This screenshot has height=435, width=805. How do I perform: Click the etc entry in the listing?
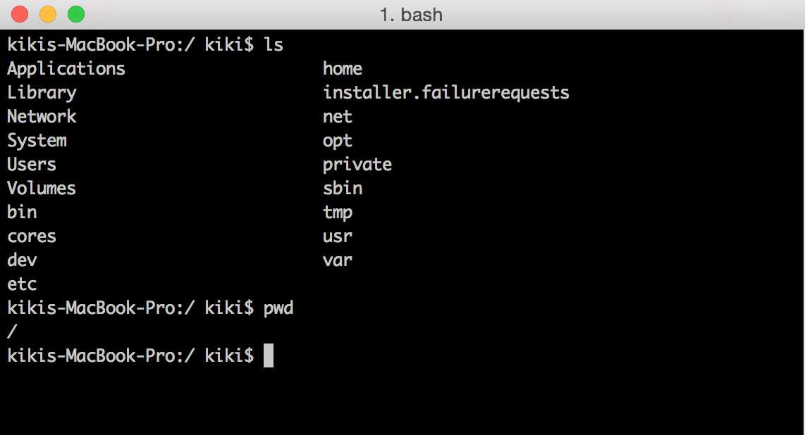(x=22, y=284)
